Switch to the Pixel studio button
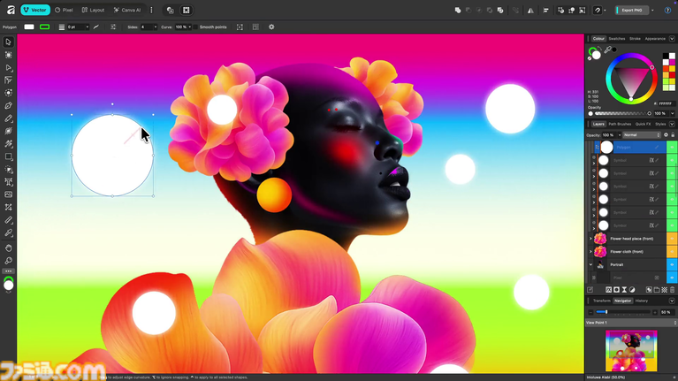Image resolution: width=678 pixels, height=381 pixels. click(x=63, y=10)
